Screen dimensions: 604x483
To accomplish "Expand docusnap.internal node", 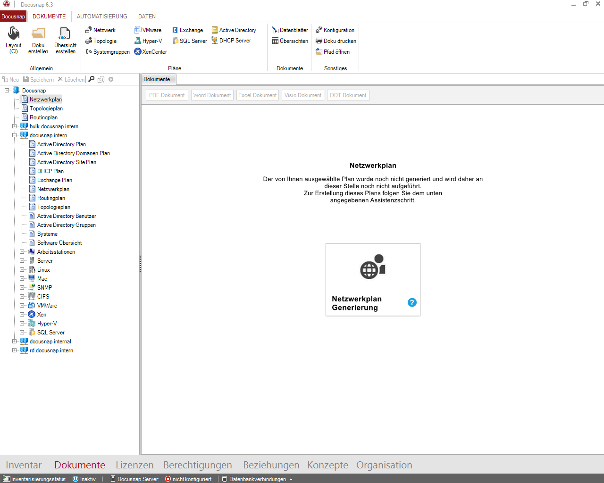I will [x=15, y=341].
